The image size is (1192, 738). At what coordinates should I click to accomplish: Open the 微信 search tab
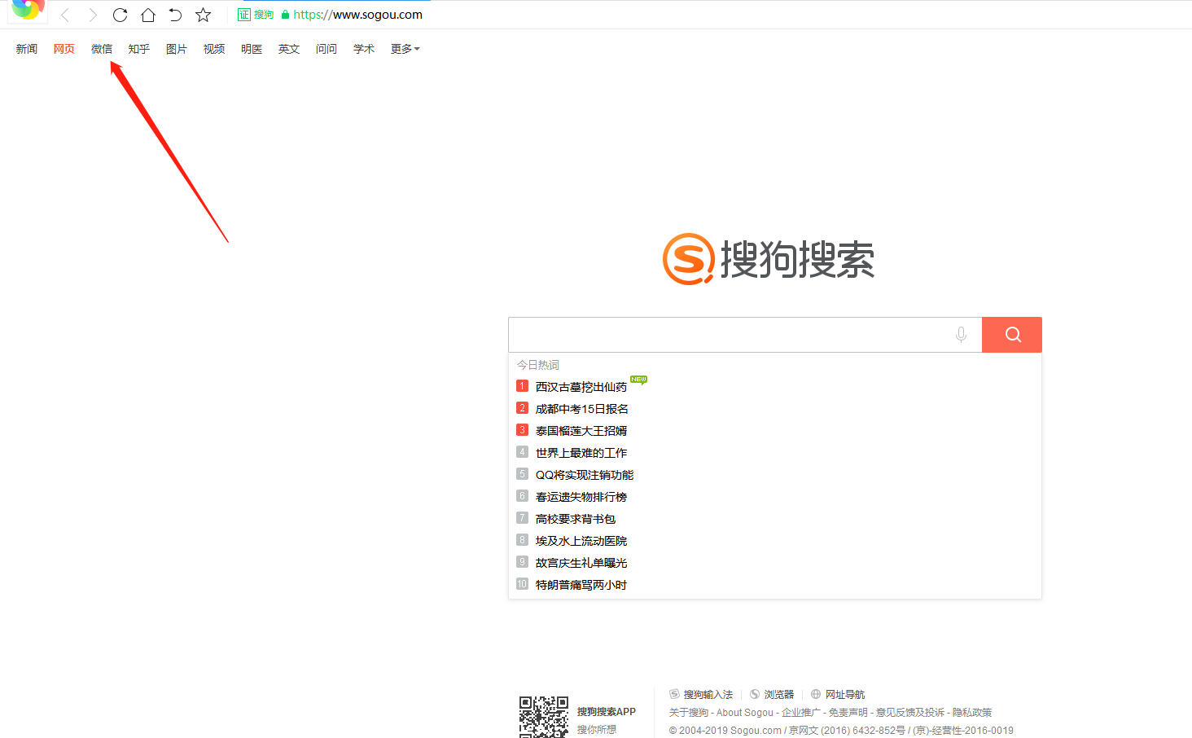pos(102,49)
